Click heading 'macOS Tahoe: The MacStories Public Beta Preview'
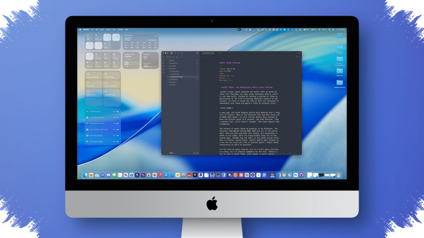Image resolution: width=424 pixels, height=238 pixels. (x=247, y=88)
